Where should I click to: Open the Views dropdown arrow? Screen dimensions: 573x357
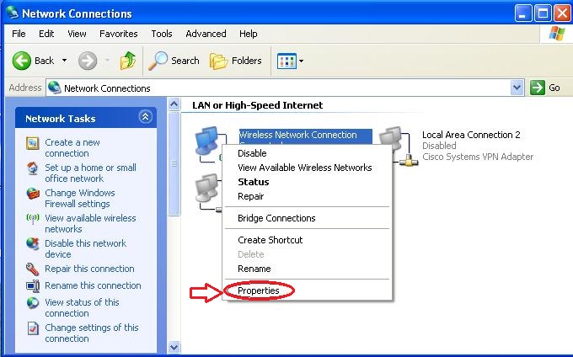pos(301,61)
